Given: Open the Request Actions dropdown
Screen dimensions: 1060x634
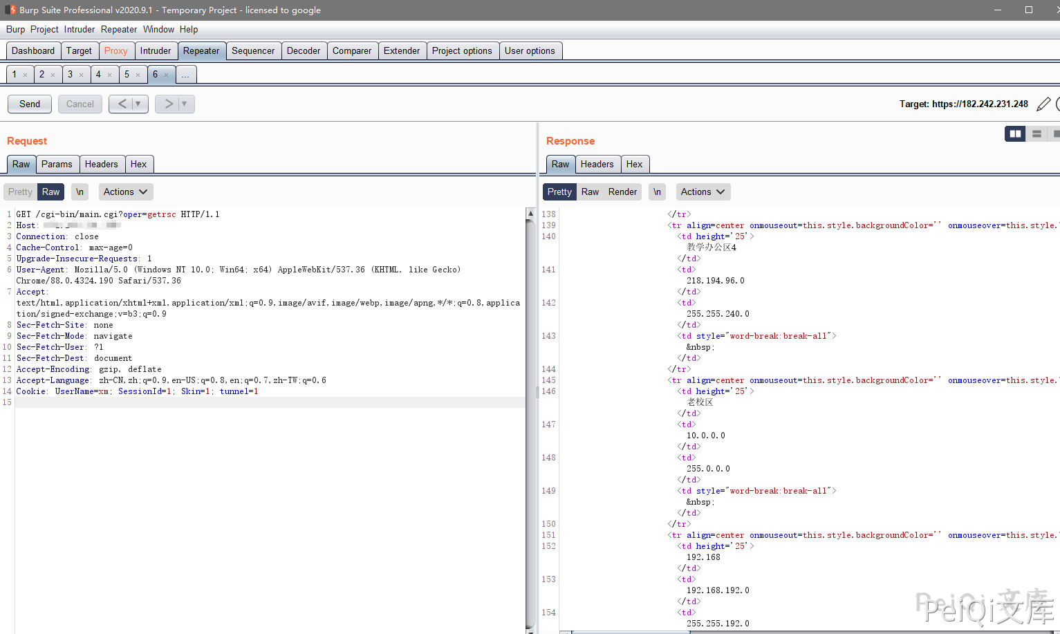Looking at the screenshot, I should click(125, 192).
